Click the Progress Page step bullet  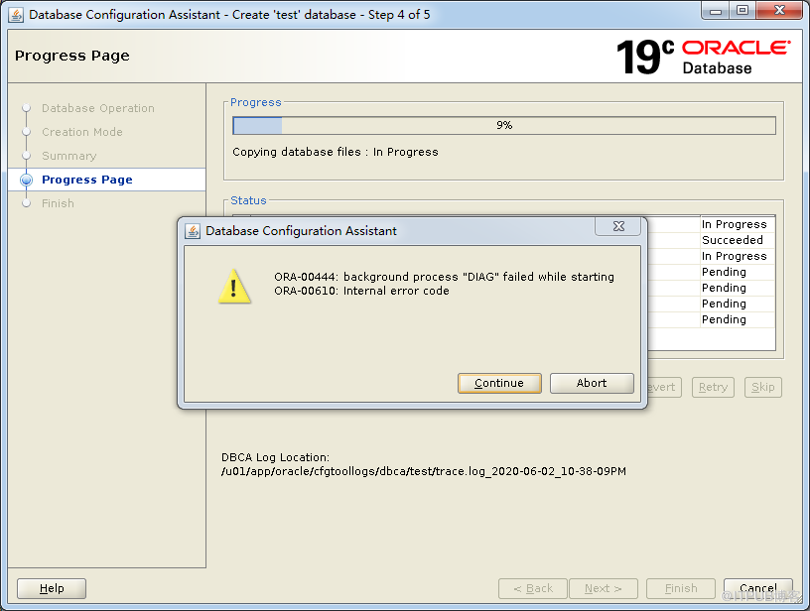pos(27,180)
